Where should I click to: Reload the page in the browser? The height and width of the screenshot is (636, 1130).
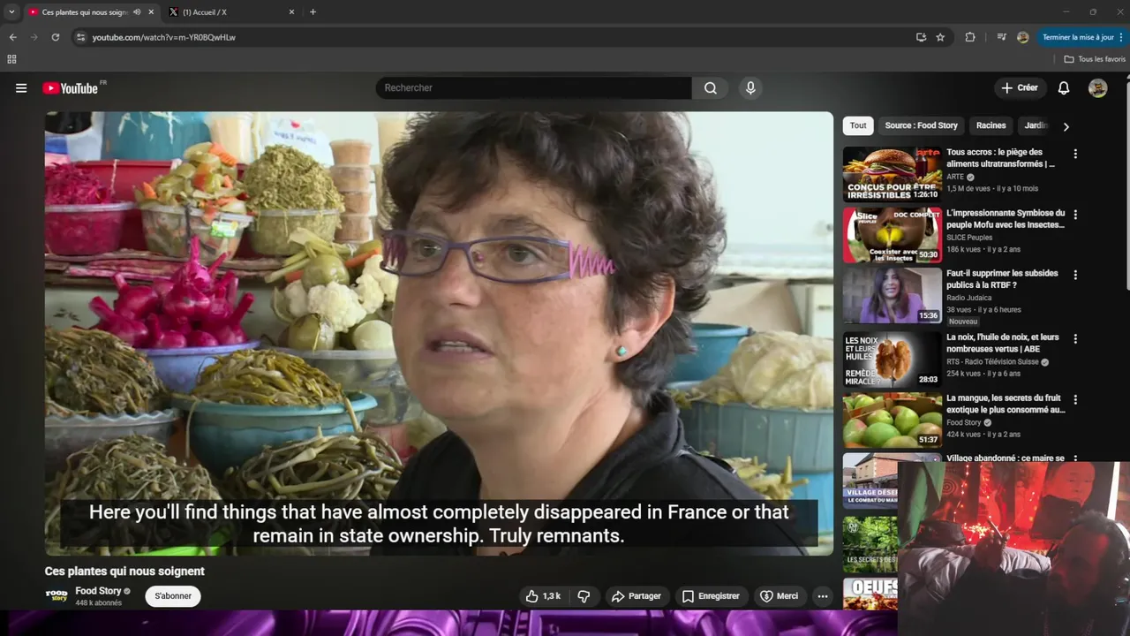pos(55,37)
